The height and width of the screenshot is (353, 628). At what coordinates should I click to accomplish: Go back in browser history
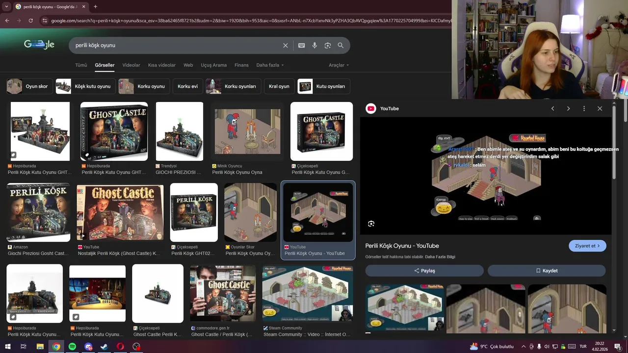coord(7,21)
